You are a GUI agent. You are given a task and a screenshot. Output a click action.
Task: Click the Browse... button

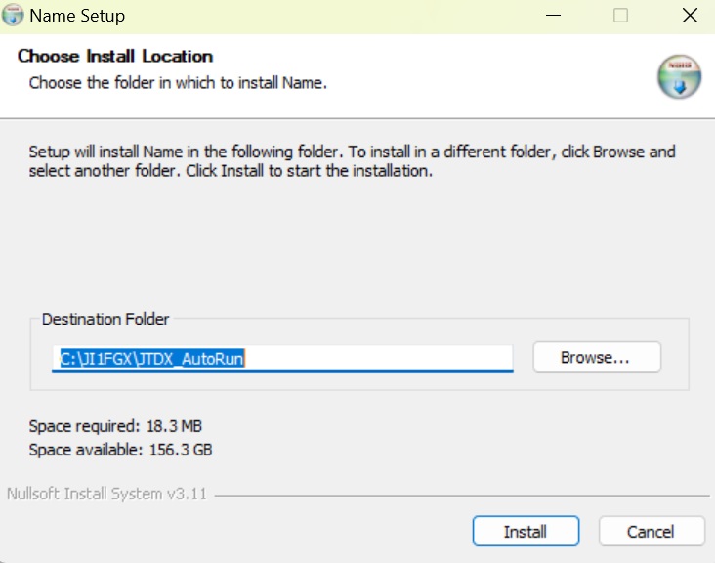[596, 358]
